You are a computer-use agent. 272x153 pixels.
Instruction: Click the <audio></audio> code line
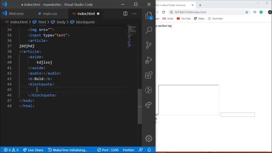pos(44,73)
